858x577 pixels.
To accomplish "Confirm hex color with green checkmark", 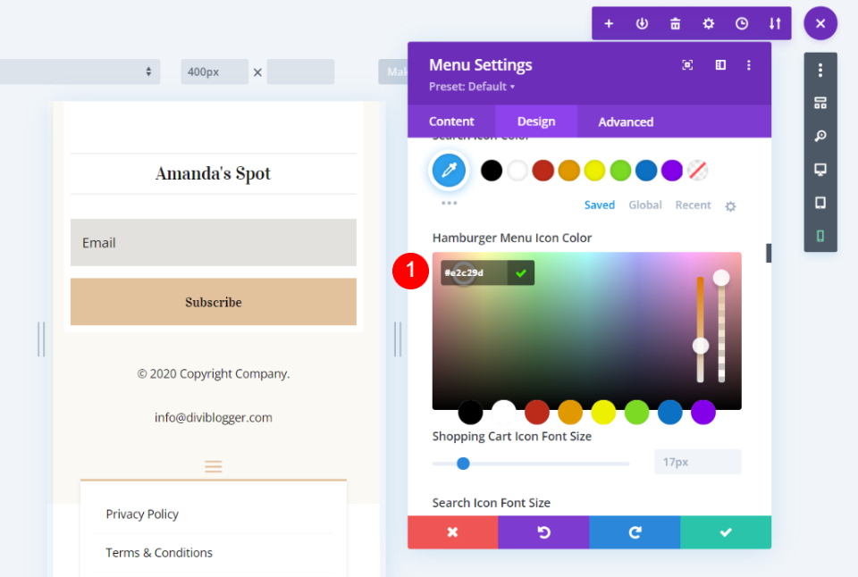I will click(x=521, y=273).
